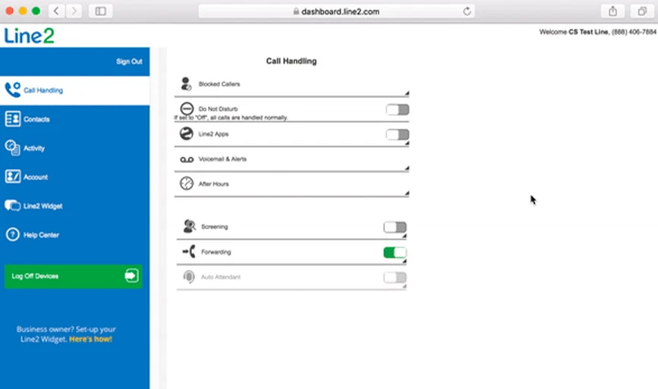Click the Line2 Widget chat icon
This screenshot has height=389, width=658.
pyautogui.click(x=13, y=205)
